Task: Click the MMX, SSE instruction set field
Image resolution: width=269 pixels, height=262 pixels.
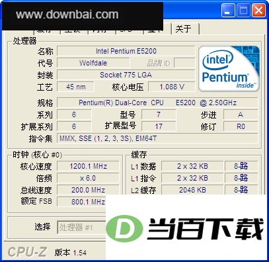Action: pos(157,138)
